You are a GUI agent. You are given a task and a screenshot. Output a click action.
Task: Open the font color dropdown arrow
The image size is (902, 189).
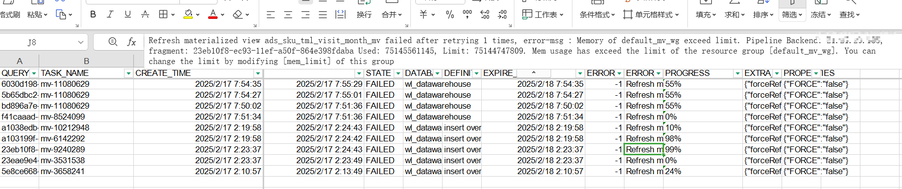click(x=223, y=15)
